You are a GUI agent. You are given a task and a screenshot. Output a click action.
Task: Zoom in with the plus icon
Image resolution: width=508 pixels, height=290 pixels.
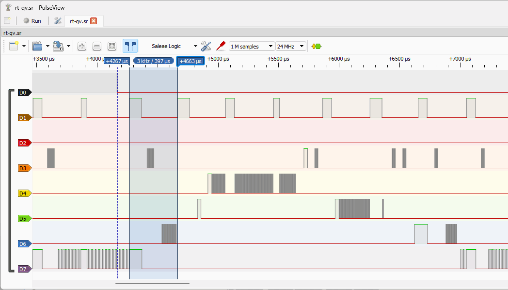coord(82,46)
